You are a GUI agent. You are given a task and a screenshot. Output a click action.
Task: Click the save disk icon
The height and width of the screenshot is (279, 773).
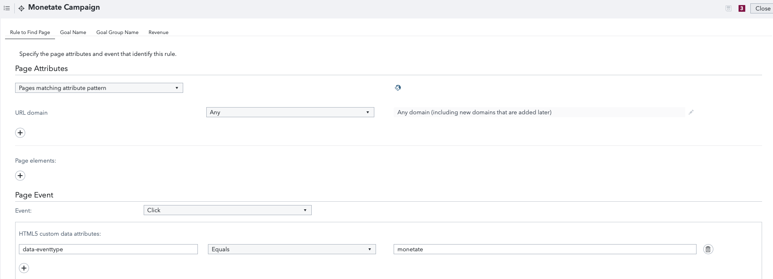[728, 8]
